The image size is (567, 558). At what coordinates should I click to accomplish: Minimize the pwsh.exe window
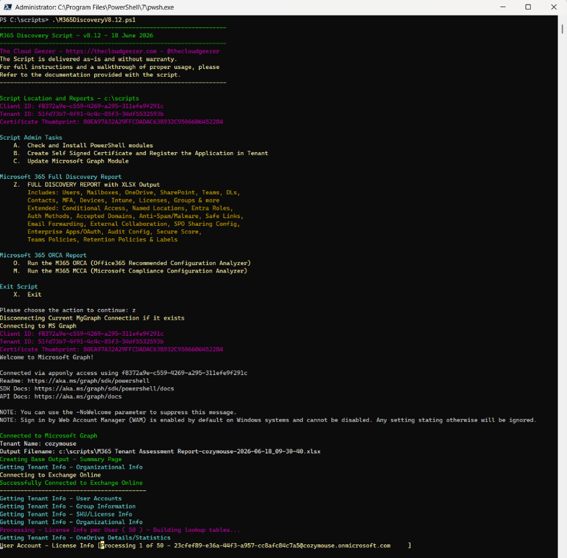[x=502, y=7]
